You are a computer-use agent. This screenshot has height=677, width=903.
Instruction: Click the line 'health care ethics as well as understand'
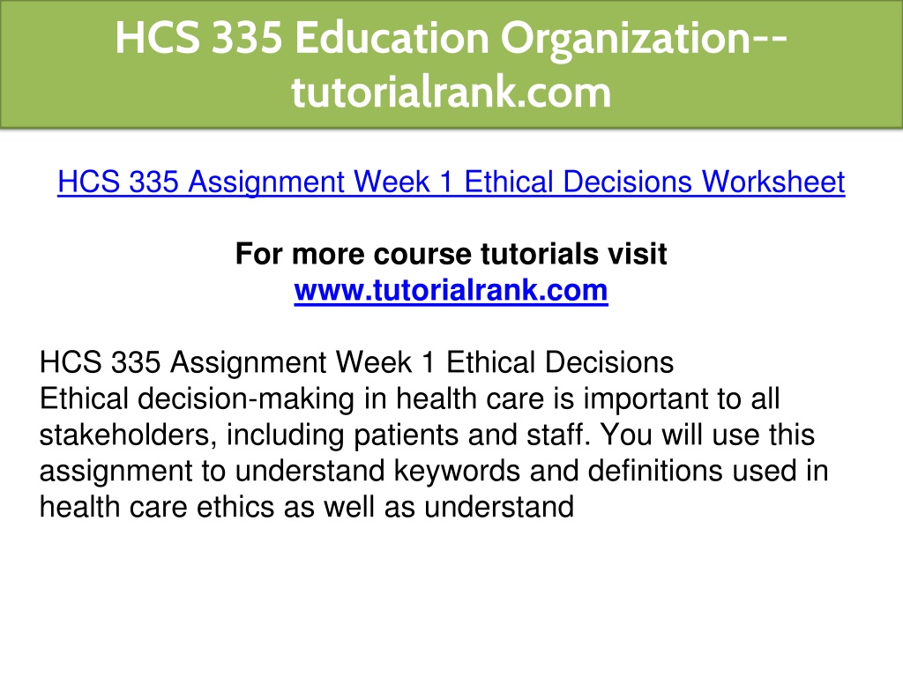pos(306,507)
